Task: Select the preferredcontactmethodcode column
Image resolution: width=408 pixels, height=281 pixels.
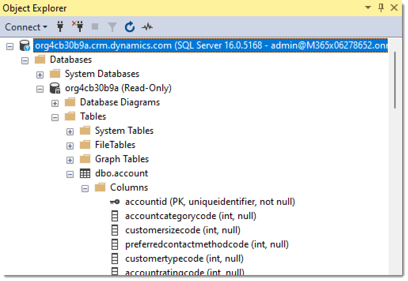Action: tap(207, 244)
